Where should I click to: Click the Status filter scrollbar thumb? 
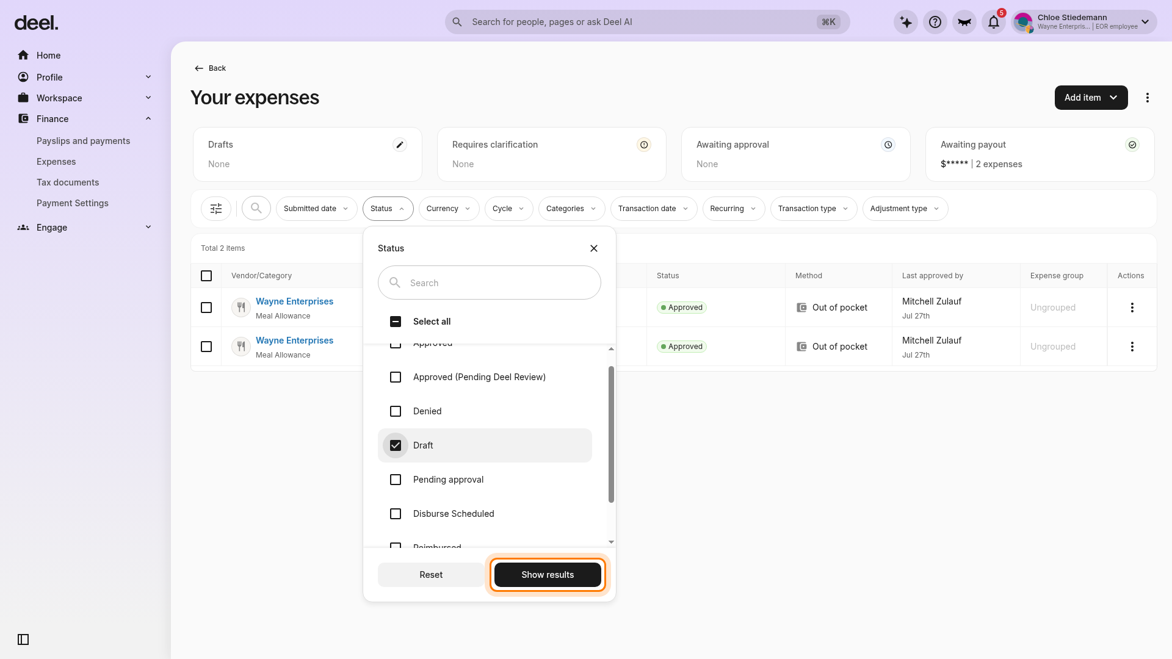pos(611,434)
